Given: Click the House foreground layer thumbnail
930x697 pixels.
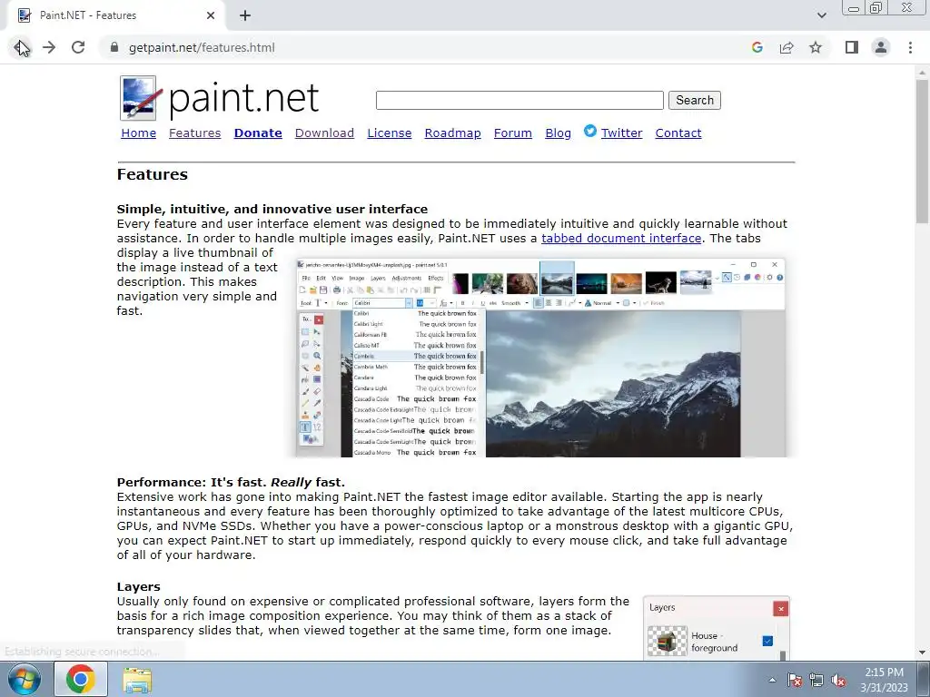Looking at the screenshot, I should [667, 641].
